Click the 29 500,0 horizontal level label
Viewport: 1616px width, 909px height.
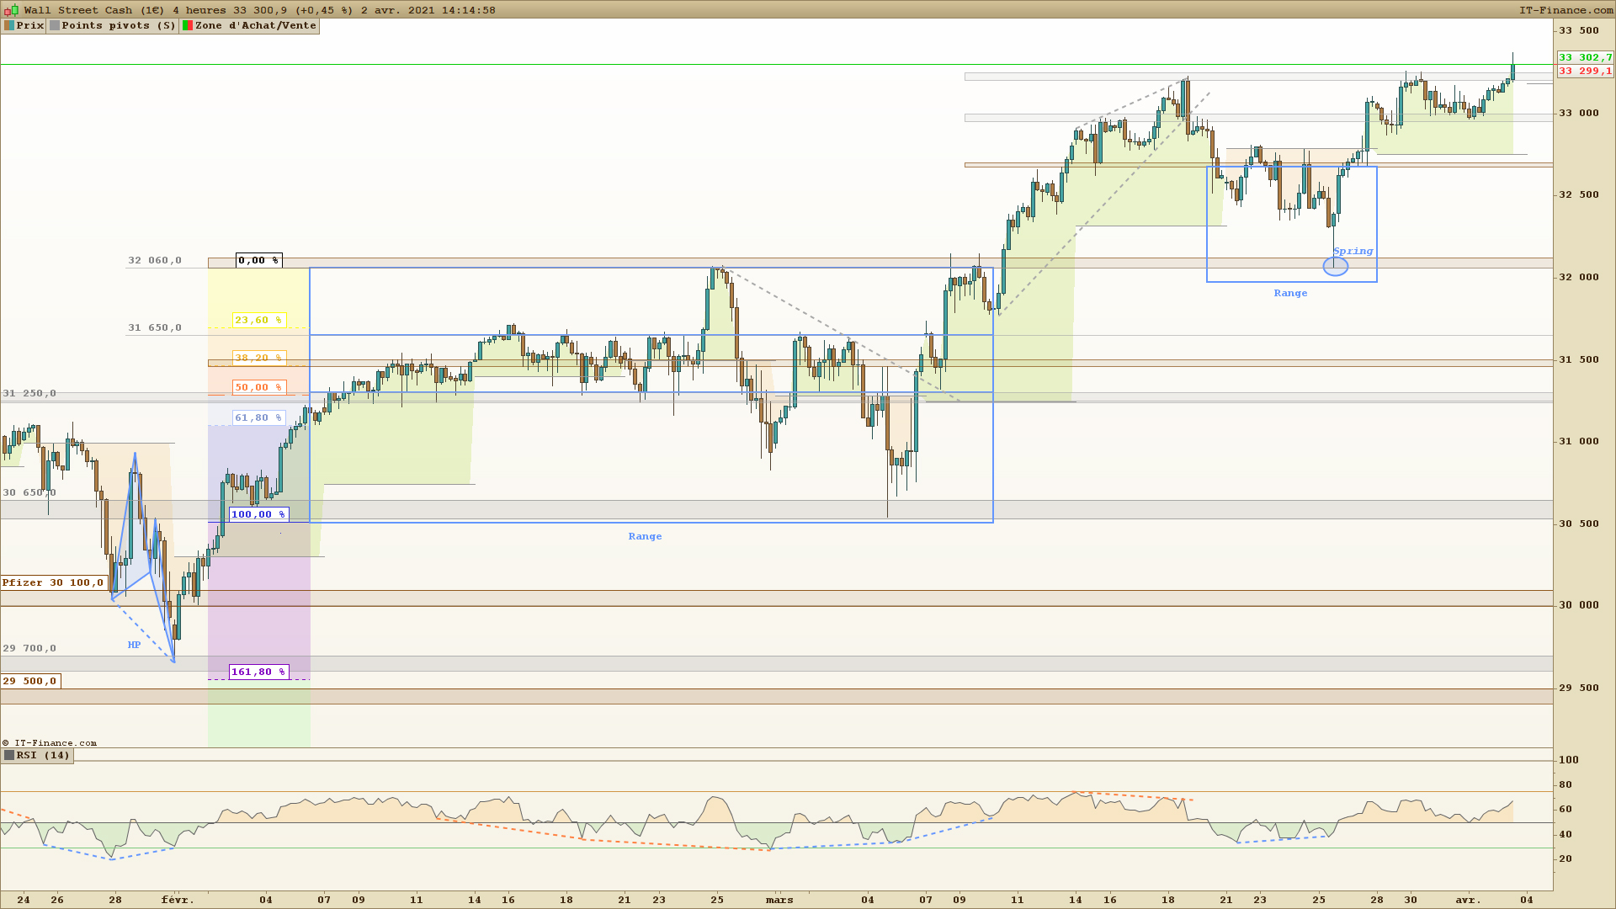click(x=30, y=681)
